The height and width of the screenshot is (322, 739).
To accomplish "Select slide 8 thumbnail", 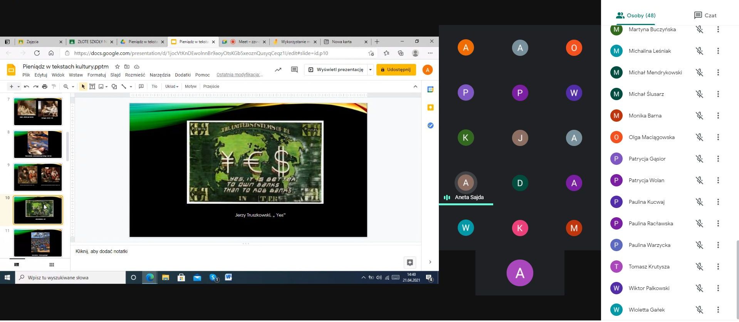I will point(38,144).
